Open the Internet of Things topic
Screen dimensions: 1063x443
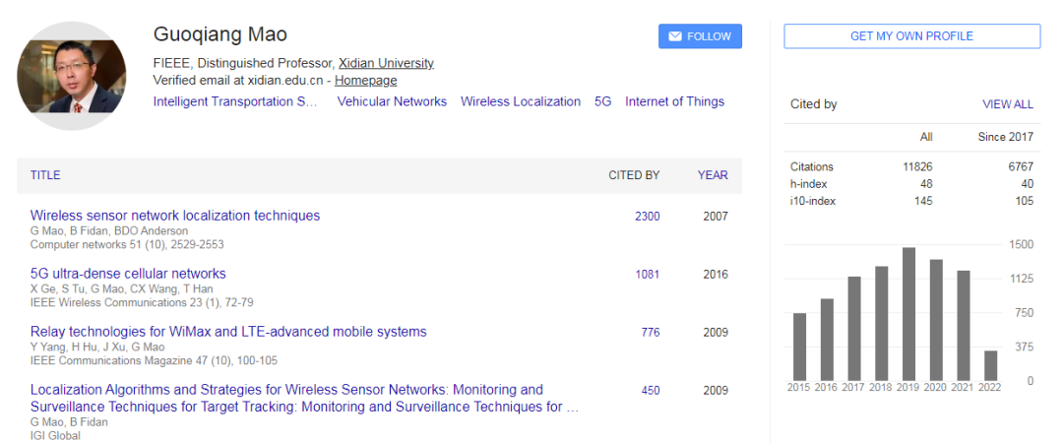pos(674,101)
